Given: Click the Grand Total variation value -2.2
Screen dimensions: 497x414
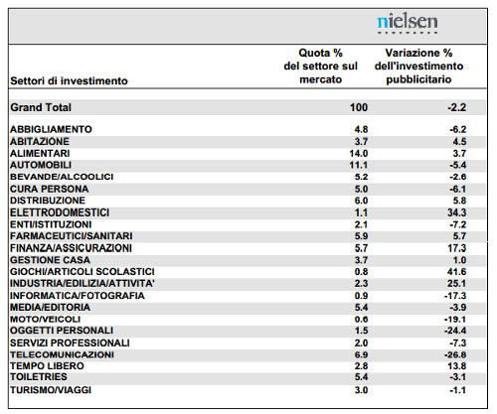Looking at the screenshot, I should [457, 107].
